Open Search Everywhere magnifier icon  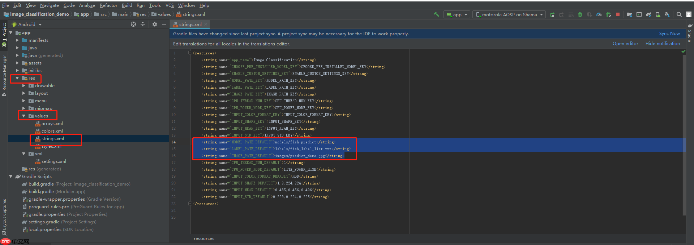pyautogui.click(x=679, y=15)
